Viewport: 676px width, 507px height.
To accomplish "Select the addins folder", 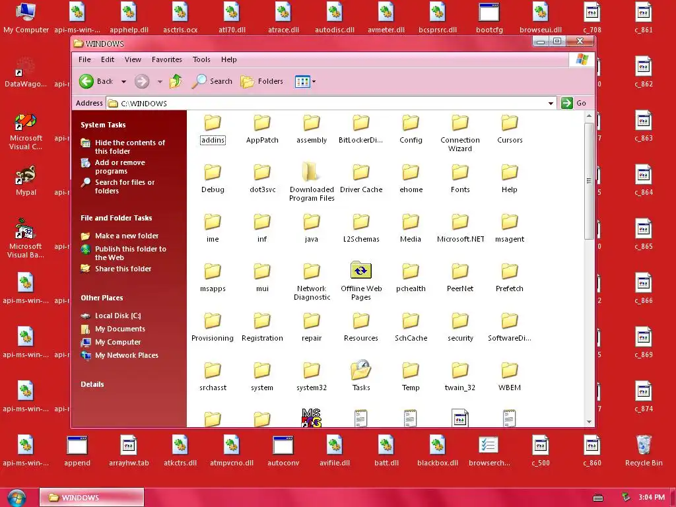I will coord(213,130).
